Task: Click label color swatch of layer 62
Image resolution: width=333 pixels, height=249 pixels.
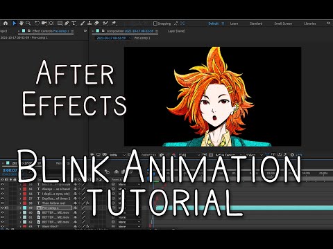Action: coord(24,222)
